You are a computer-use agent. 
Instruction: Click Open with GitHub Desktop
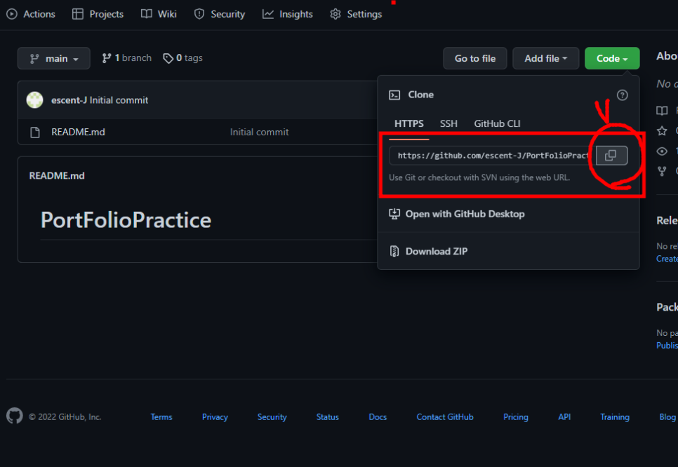coord(465,214)
